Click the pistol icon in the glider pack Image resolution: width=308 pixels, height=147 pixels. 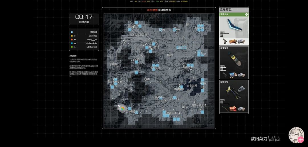click(x=225, y=41)
